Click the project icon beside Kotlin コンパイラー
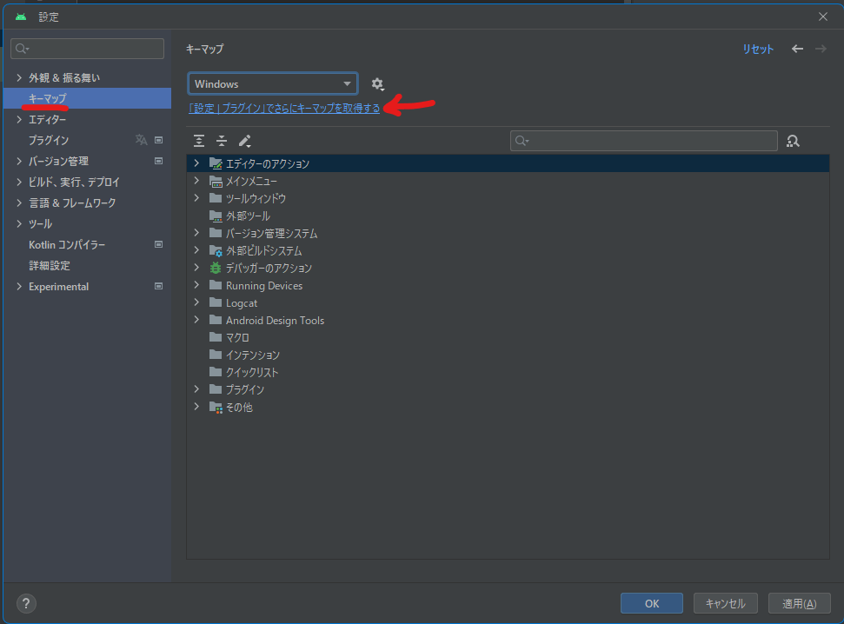 [159, 244]
